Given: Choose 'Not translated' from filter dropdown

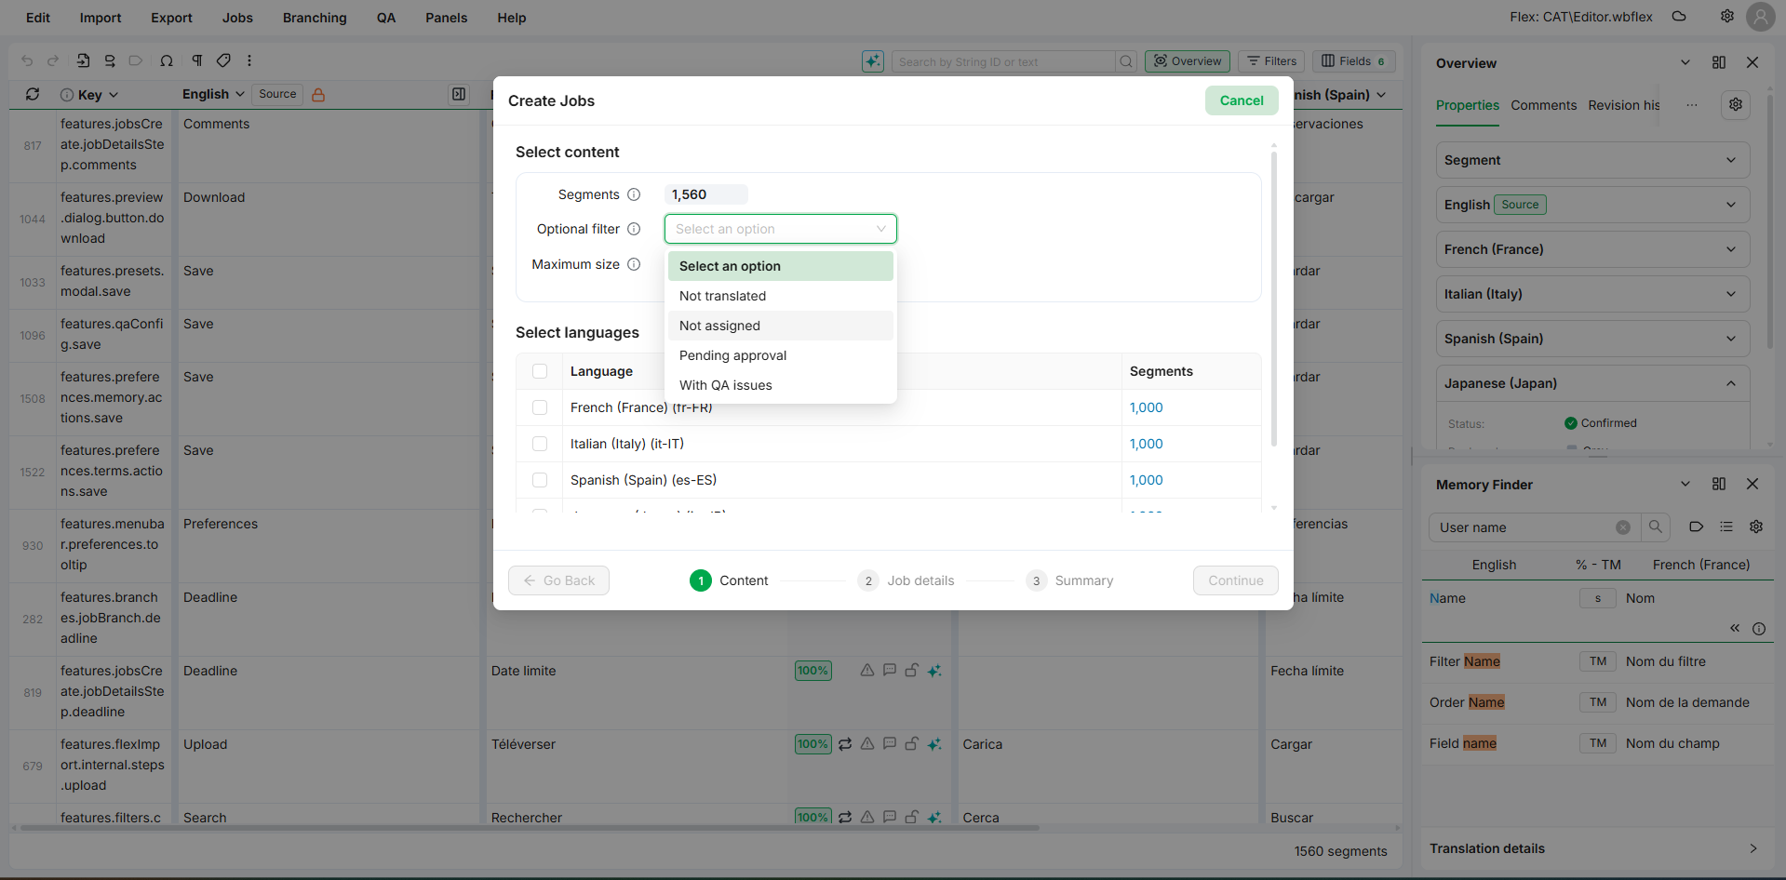Looking at the screenshot, I should pos(722,296).
